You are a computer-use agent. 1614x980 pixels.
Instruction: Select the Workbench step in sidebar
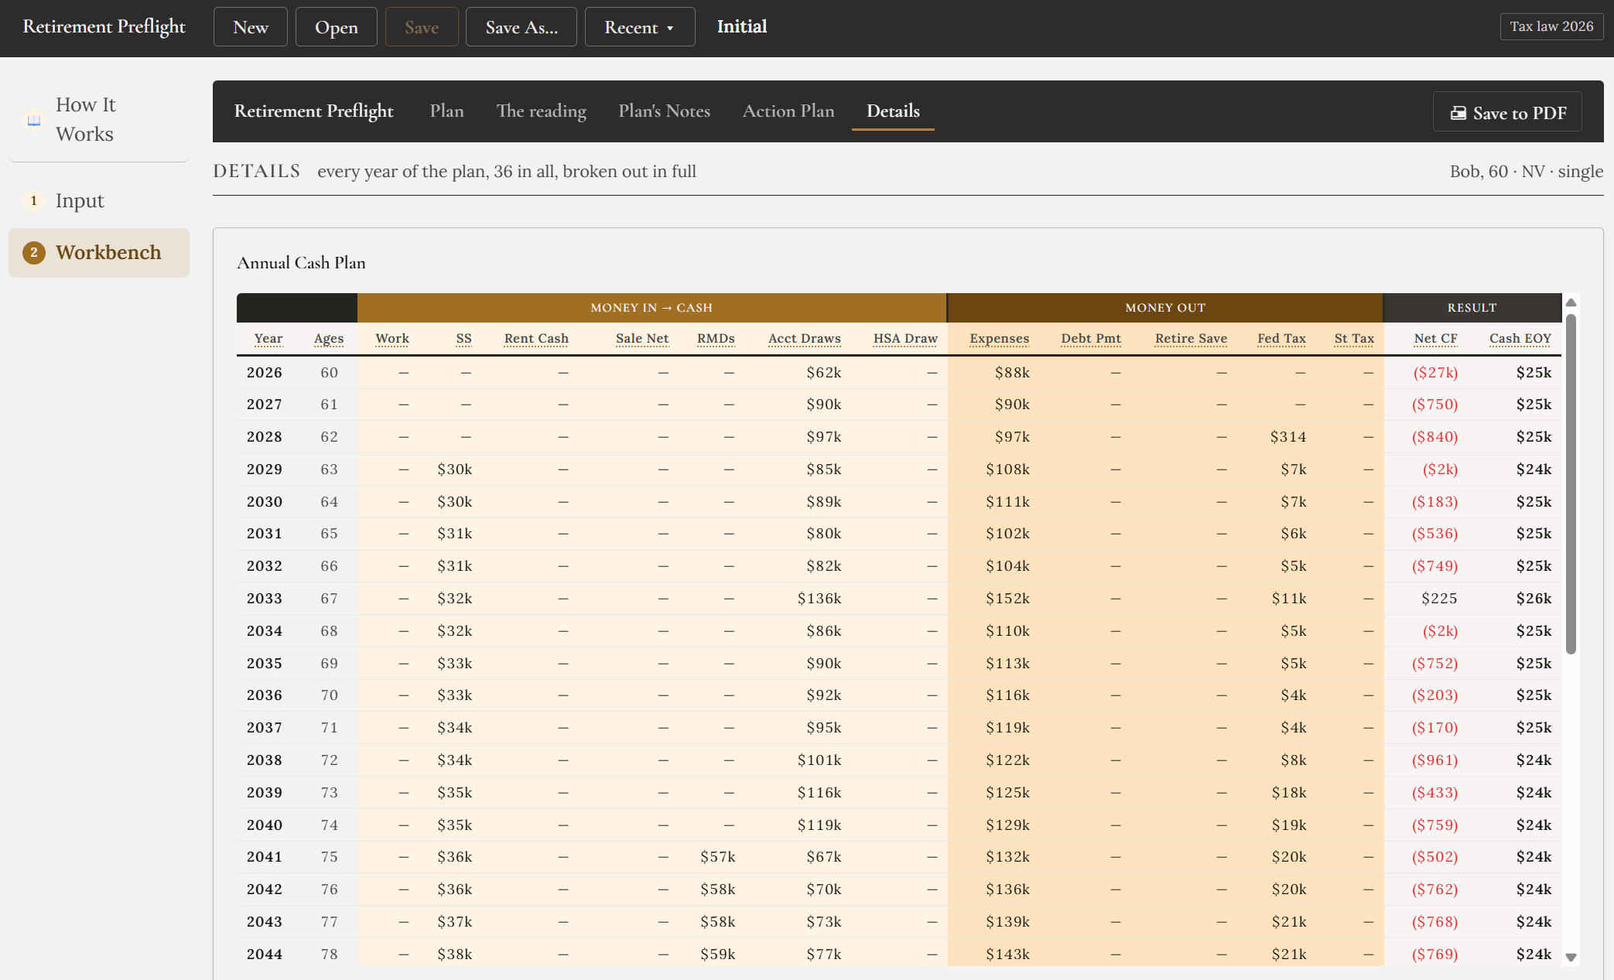tap(99, 253)
